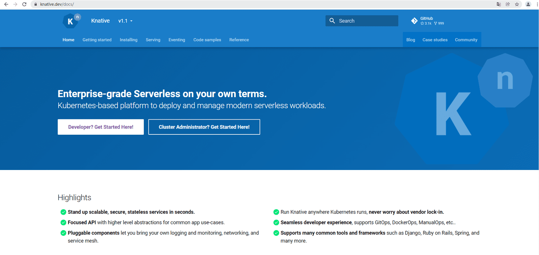This screenshot has width=539, height=255.
Task: Click the browser back arrow
Action: 6,4
